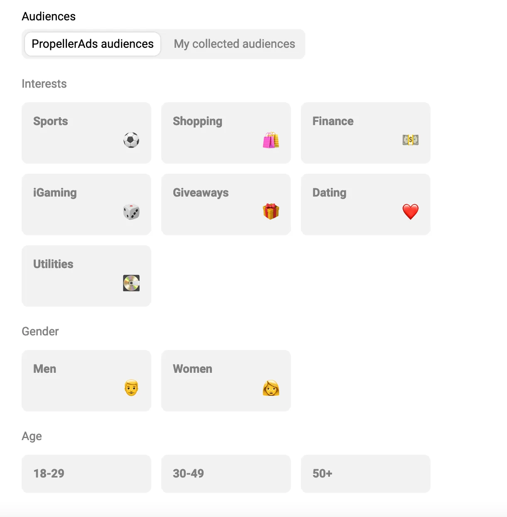
Task: Click the shopping bags icon for Shopping
Action: tap(271, 140)
